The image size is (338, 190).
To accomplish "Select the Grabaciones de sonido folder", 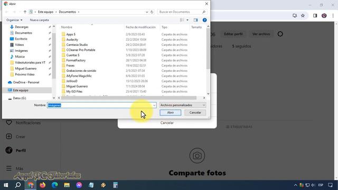I will 81,71.
